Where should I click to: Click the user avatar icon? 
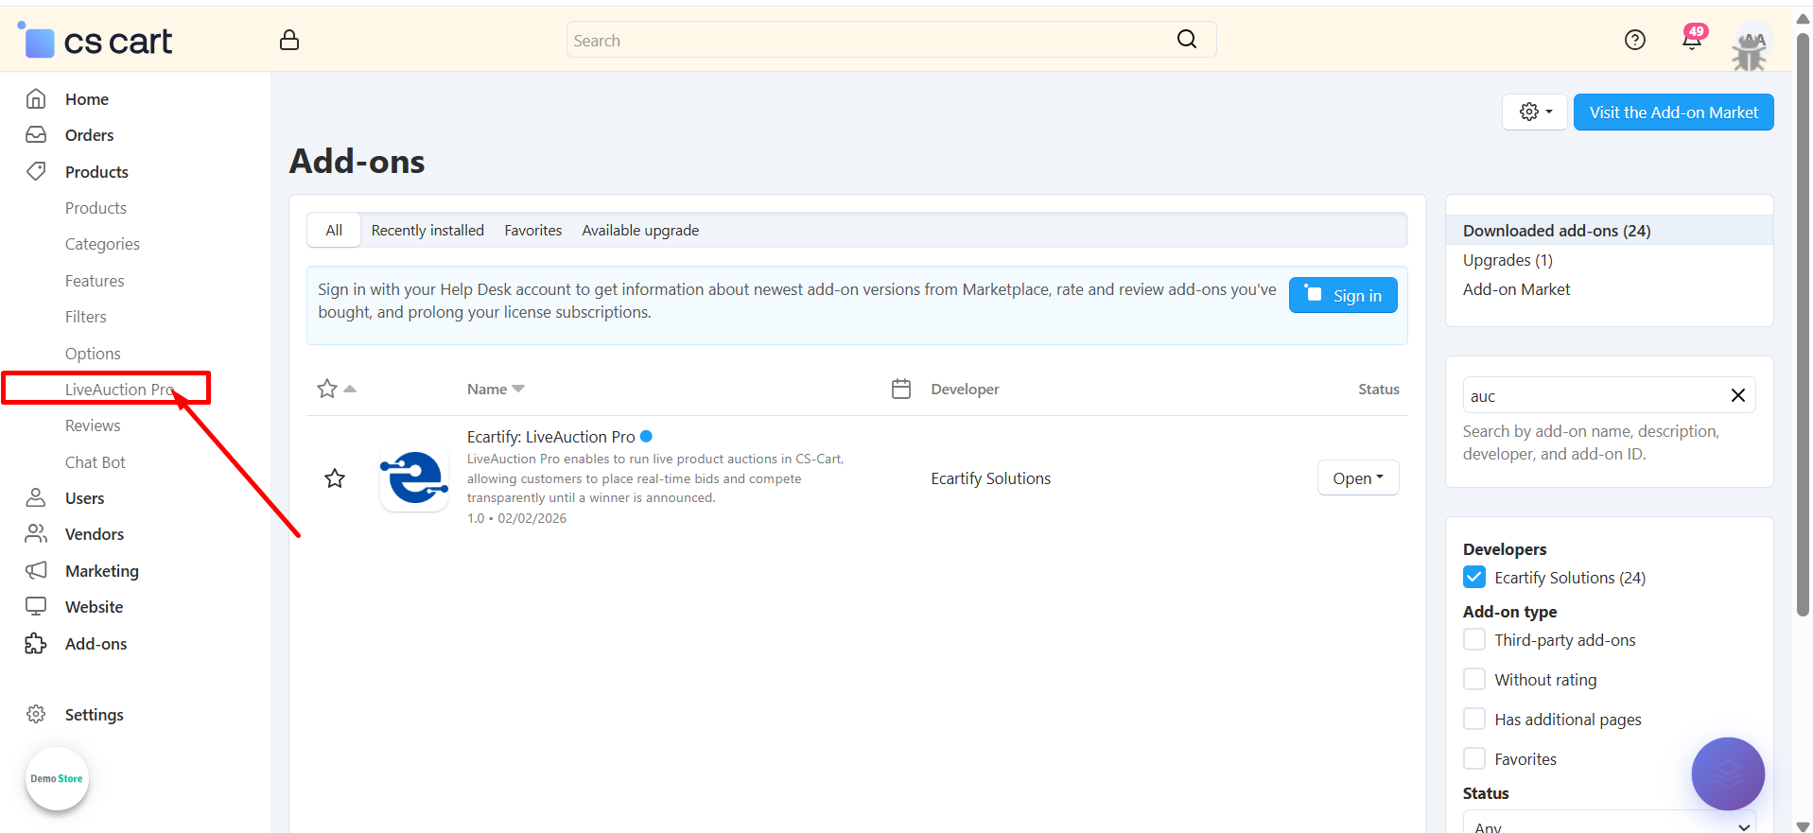tap(1751, 47)
